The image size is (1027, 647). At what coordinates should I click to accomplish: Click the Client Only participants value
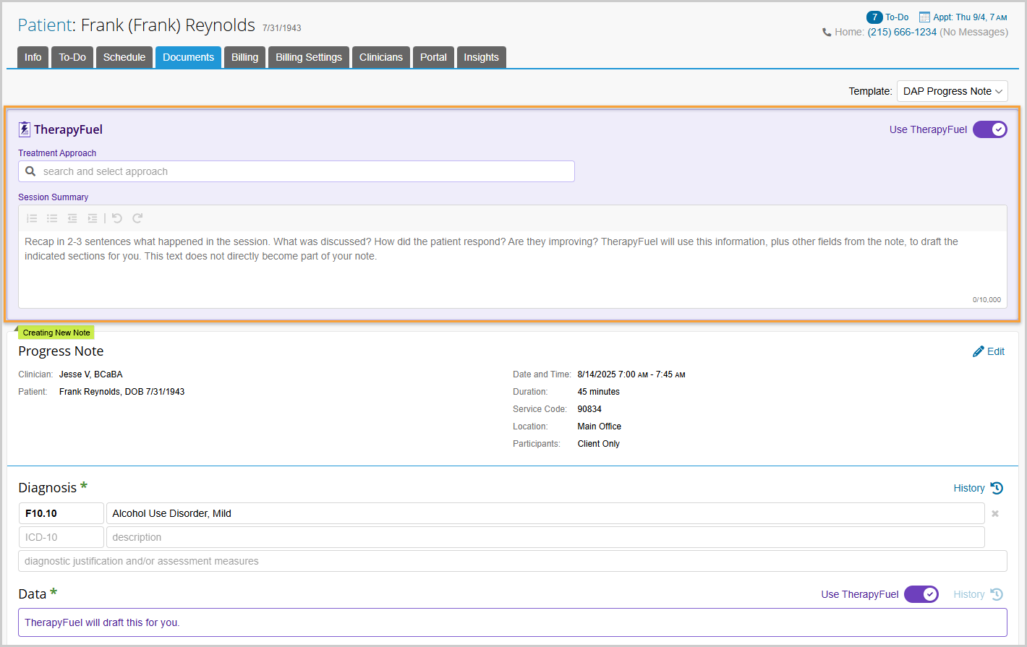(x=599, y=444)
